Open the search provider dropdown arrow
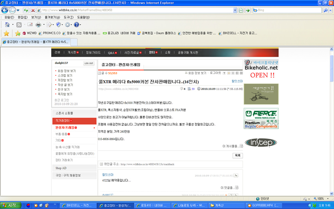The image size is (334, 209). (330, 10)
